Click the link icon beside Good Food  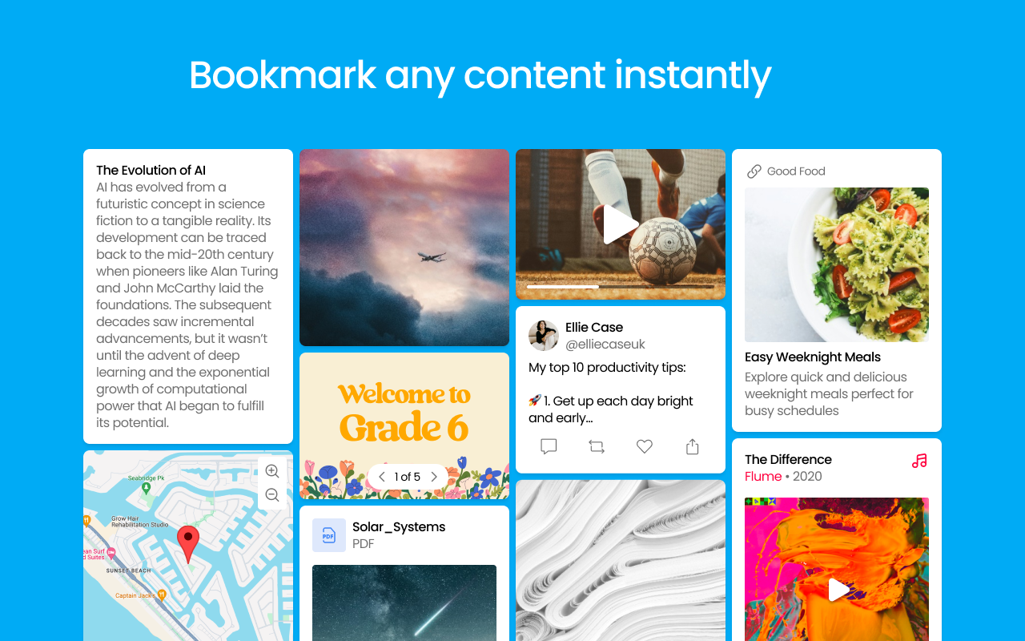[x=754, y=171]
